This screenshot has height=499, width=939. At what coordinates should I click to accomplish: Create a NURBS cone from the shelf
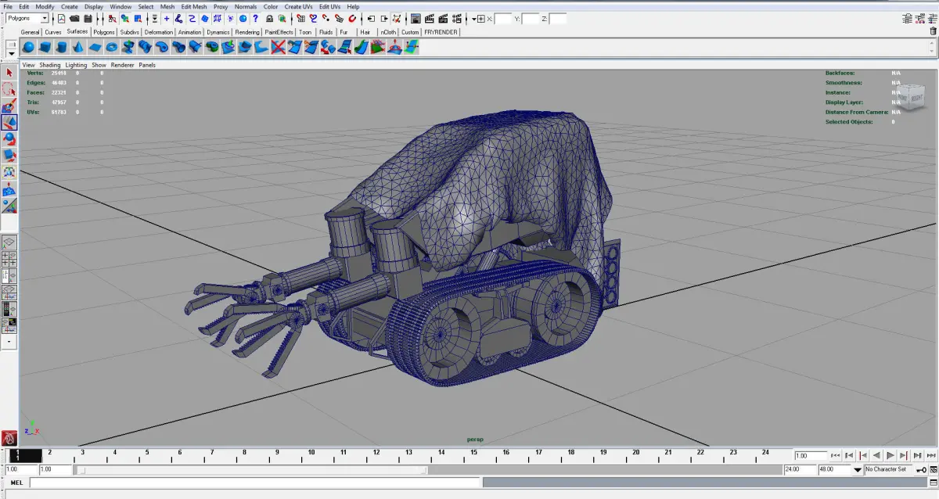click(78, 47)
